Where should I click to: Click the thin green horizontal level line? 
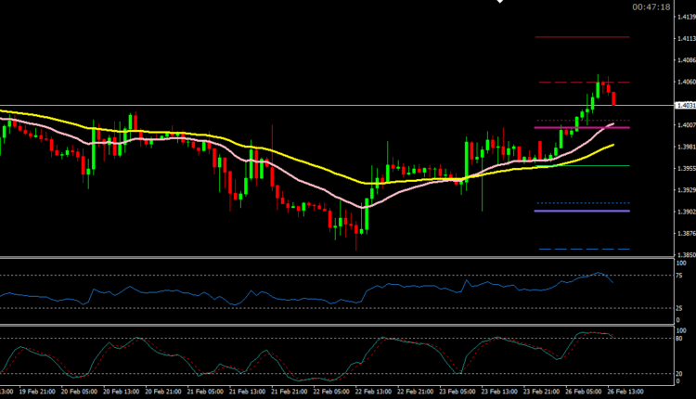coord(594,166)
